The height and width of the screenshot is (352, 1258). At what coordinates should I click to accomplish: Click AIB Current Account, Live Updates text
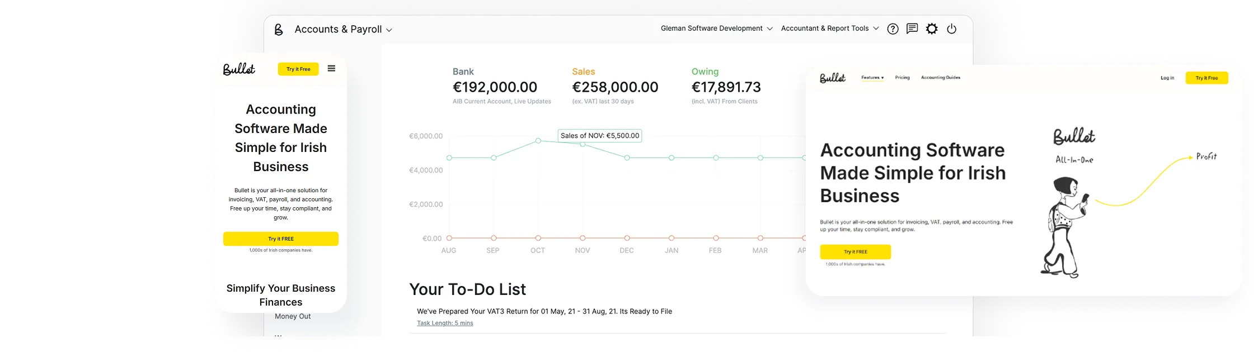[x=502, y=101]
